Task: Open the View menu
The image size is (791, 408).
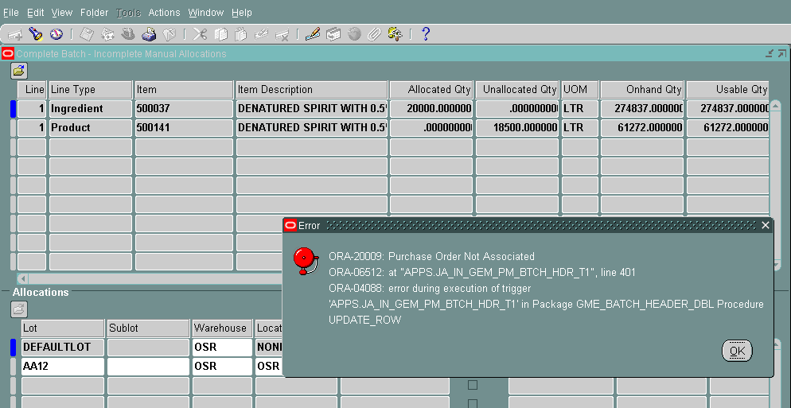Action: tap(62, 13)
